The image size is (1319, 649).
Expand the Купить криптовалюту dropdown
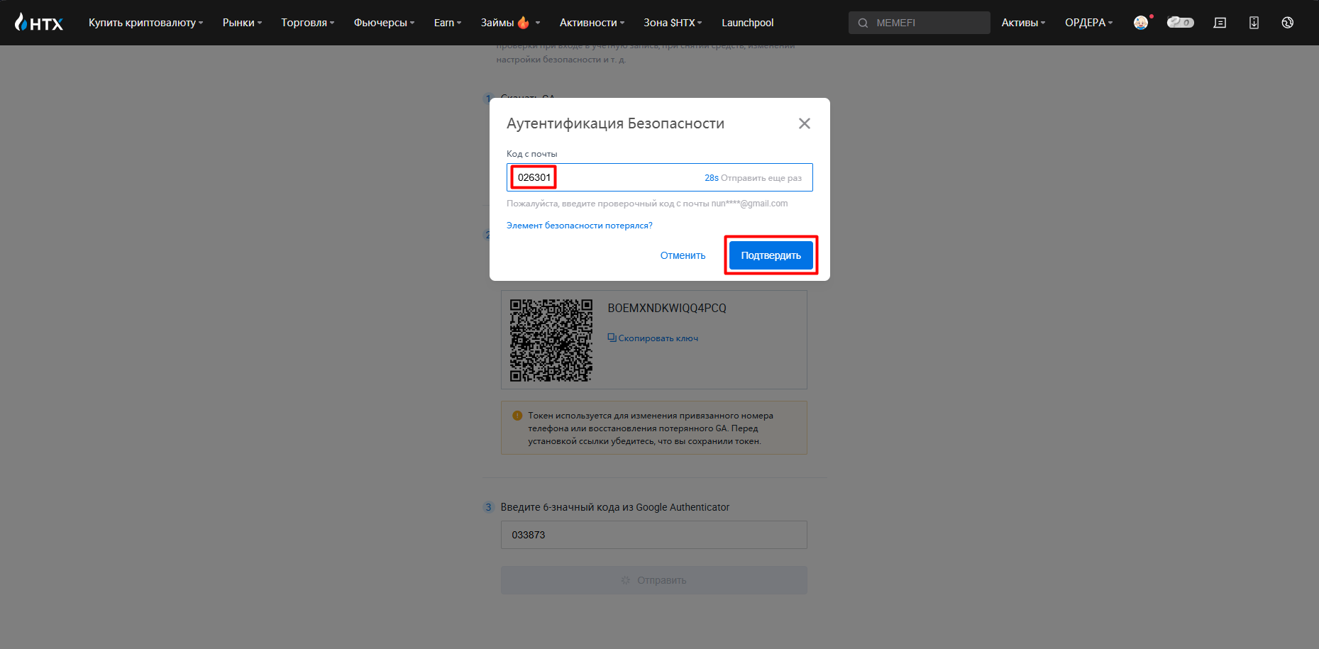click(145, 23)
